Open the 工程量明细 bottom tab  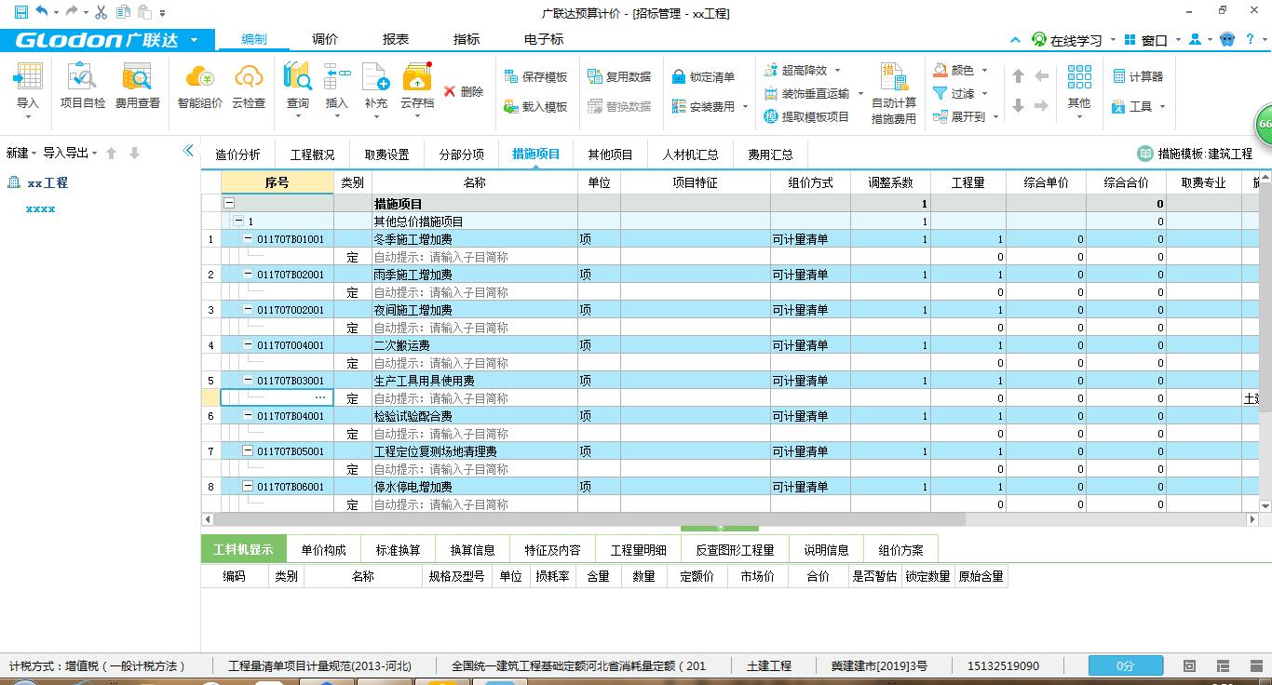pyautogui.click(x=639, y=550)
